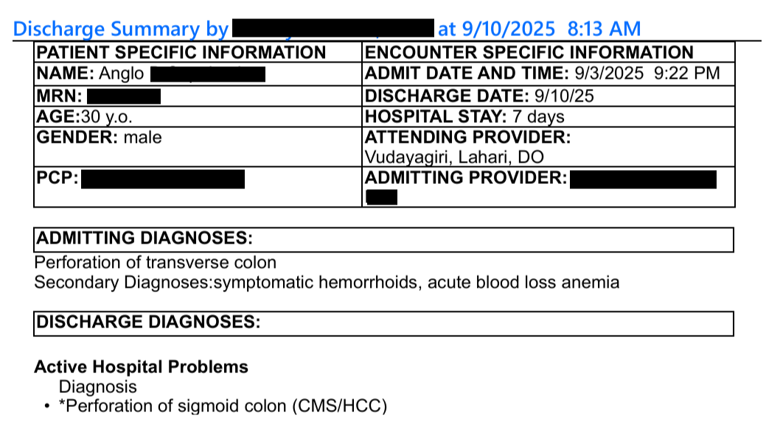The width and height of the screenshot is (766, 432).
Task: Select the Admitting Diagnoses section header
Action: (145, 238)
